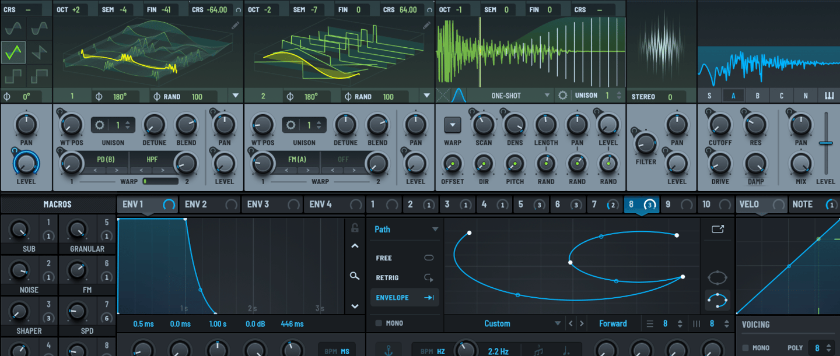The width and height of the screenshot is (840, 356).
Task: Click the envelope zoom magnifier icon
Action: (355, 276)
